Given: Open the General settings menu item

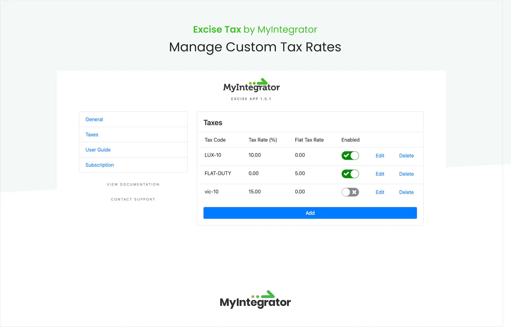Looking at the screenshot, I should (x=133, y=119).
